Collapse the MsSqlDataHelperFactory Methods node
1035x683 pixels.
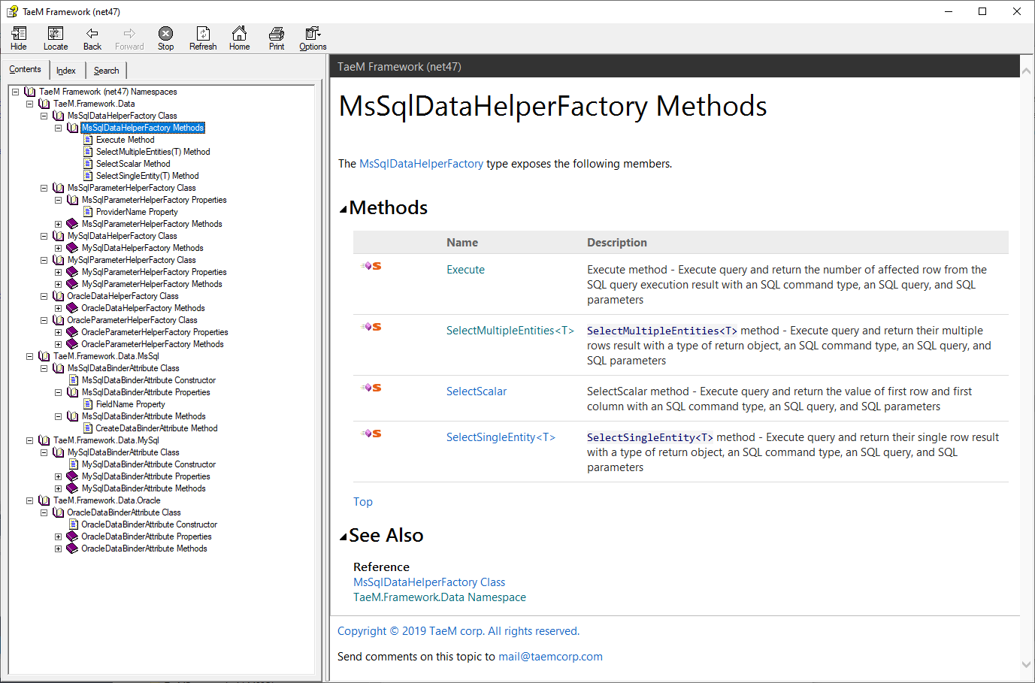(58, 128)
